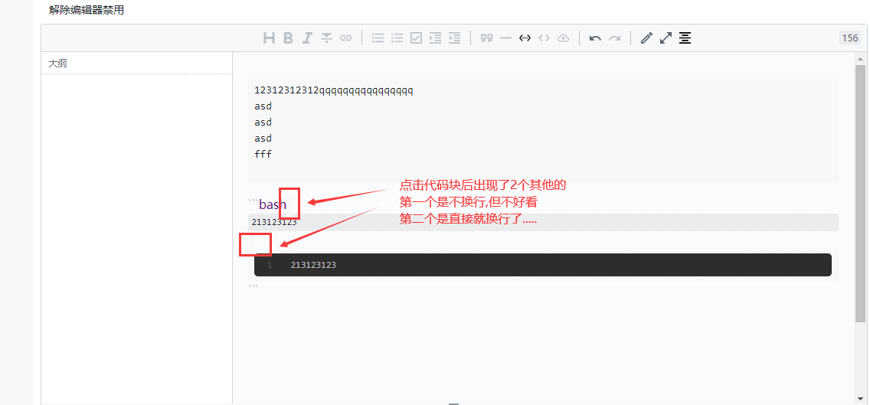Screen dimensions: 870x405
Task: Redo the last undone edit
Action: pyautogui.click(x=614, y=38)
